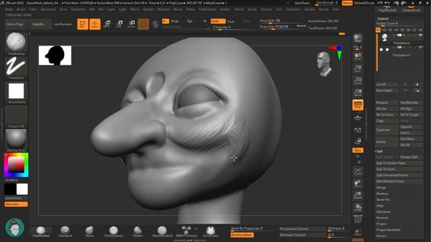The width and height of the screenshot is (431, 242).
Task: Click the ZoomD view icon
Action: (358, 196)
